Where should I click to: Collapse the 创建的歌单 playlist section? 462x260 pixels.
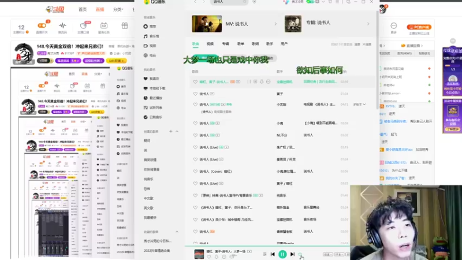177,132
